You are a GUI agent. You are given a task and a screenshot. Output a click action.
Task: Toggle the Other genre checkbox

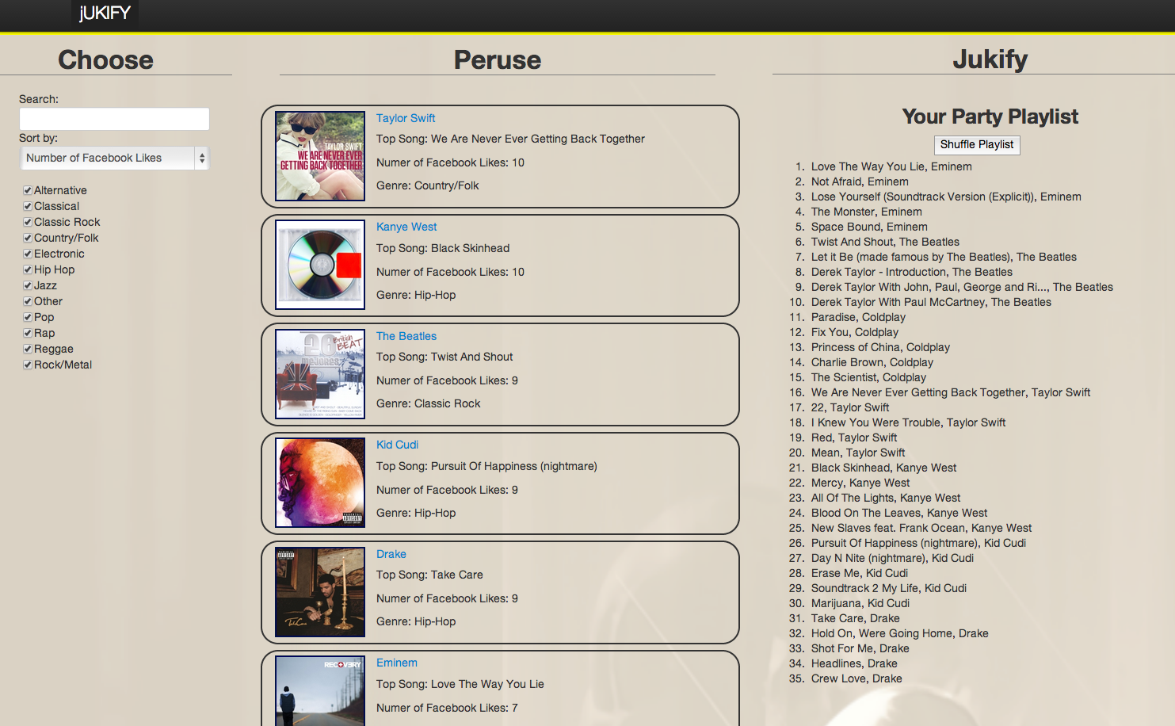tap(28, 301)
